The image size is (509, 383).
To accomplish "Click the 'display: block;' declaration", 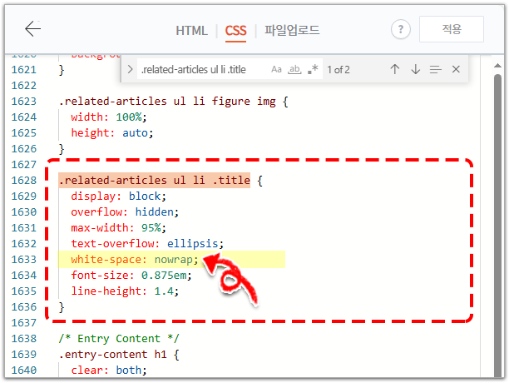I will click(x=118, y=196).
